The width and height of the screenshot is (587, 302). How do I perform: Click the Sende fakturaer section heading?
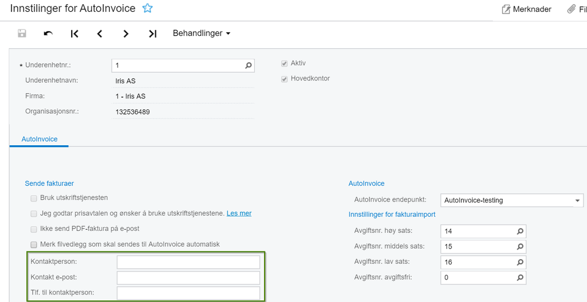pyautogui.click(x=49, y=183)
